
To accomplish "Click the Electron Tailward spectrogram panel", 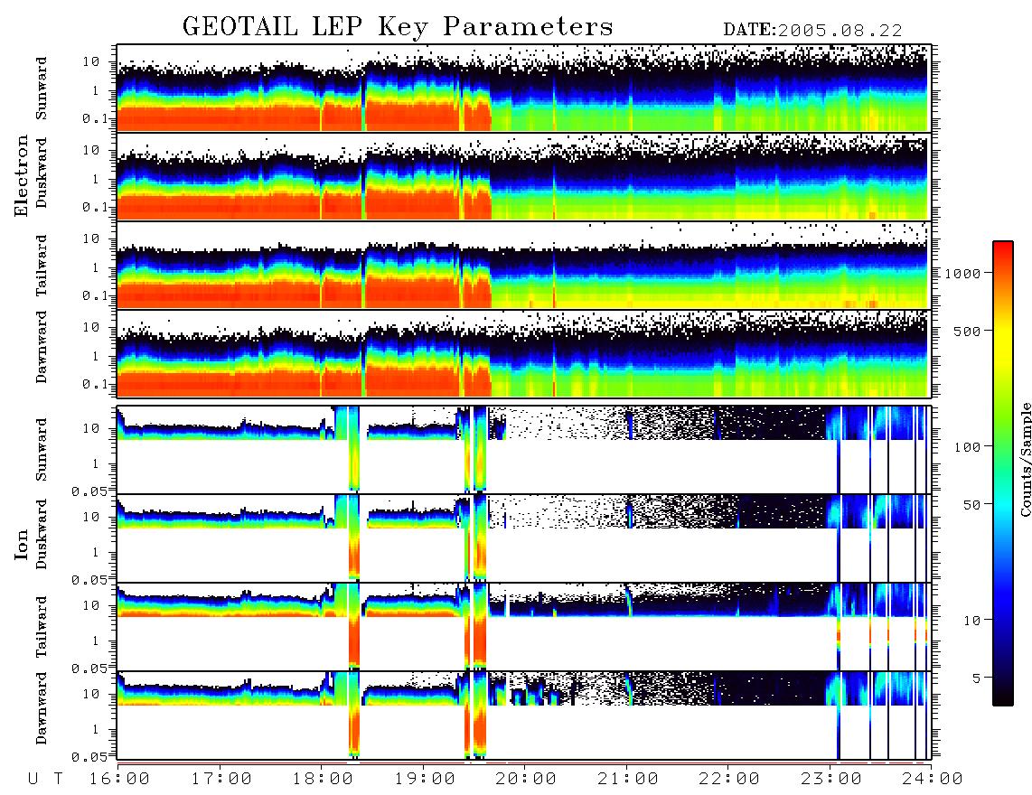I will pos(524,266).
